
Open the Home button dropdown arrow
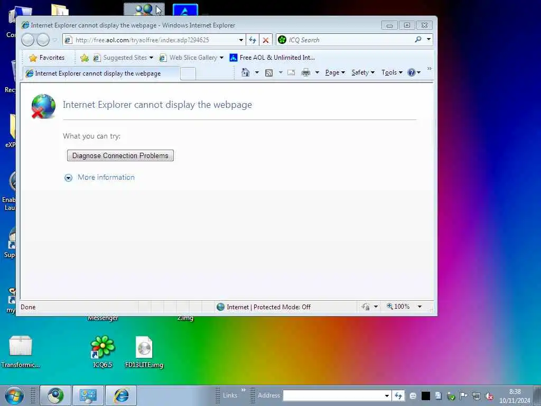click(257, 72)
